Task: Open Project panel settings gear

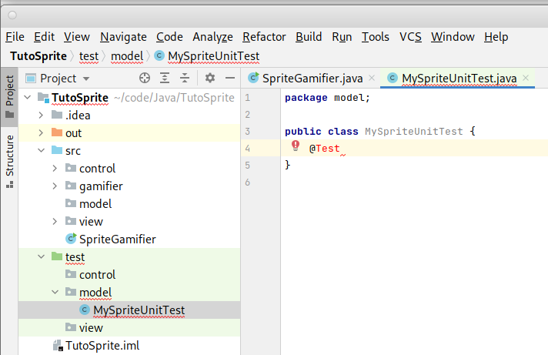Action: (209, 78)
